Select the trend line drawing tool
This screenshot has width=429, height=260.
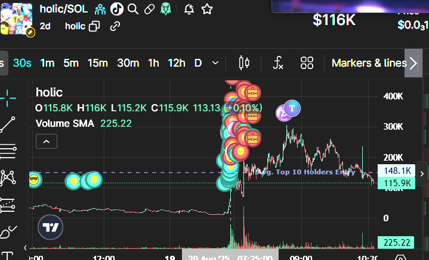8,125
